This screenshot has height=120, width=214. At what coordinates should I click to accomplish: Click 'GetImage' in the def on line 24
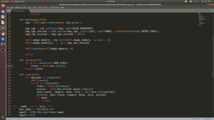tap(31, 20)
